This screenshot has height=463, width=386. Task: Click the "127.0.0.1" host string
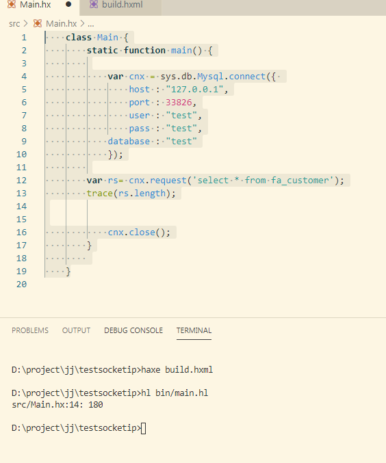[x=194, y=90]
